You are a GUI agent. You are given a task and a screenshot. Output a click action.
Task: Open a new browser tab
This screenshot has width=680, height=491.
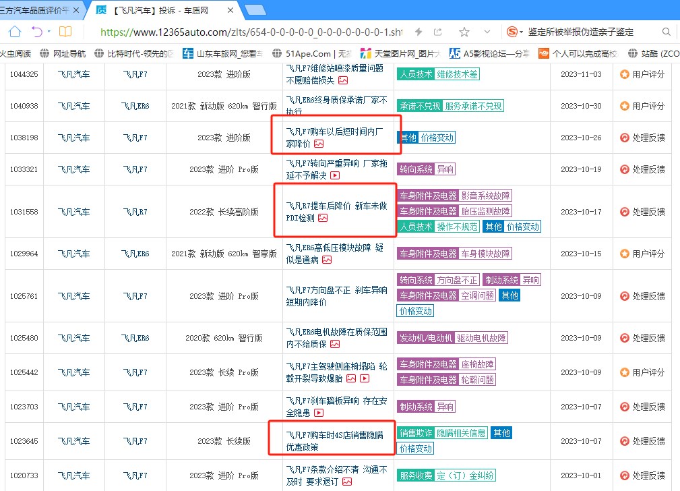[255, 9]
